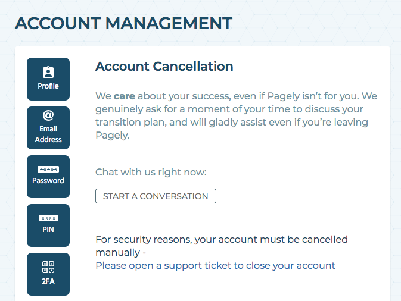This screenshot has height=301, width=401.
Task: Click the 2FA QR code icon
Action: click(48, 267)
